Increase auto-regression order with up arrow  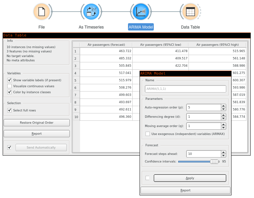point(223,106)
